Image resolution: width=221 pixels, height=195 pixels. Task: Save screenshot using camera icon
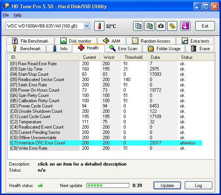click(161, 26)
